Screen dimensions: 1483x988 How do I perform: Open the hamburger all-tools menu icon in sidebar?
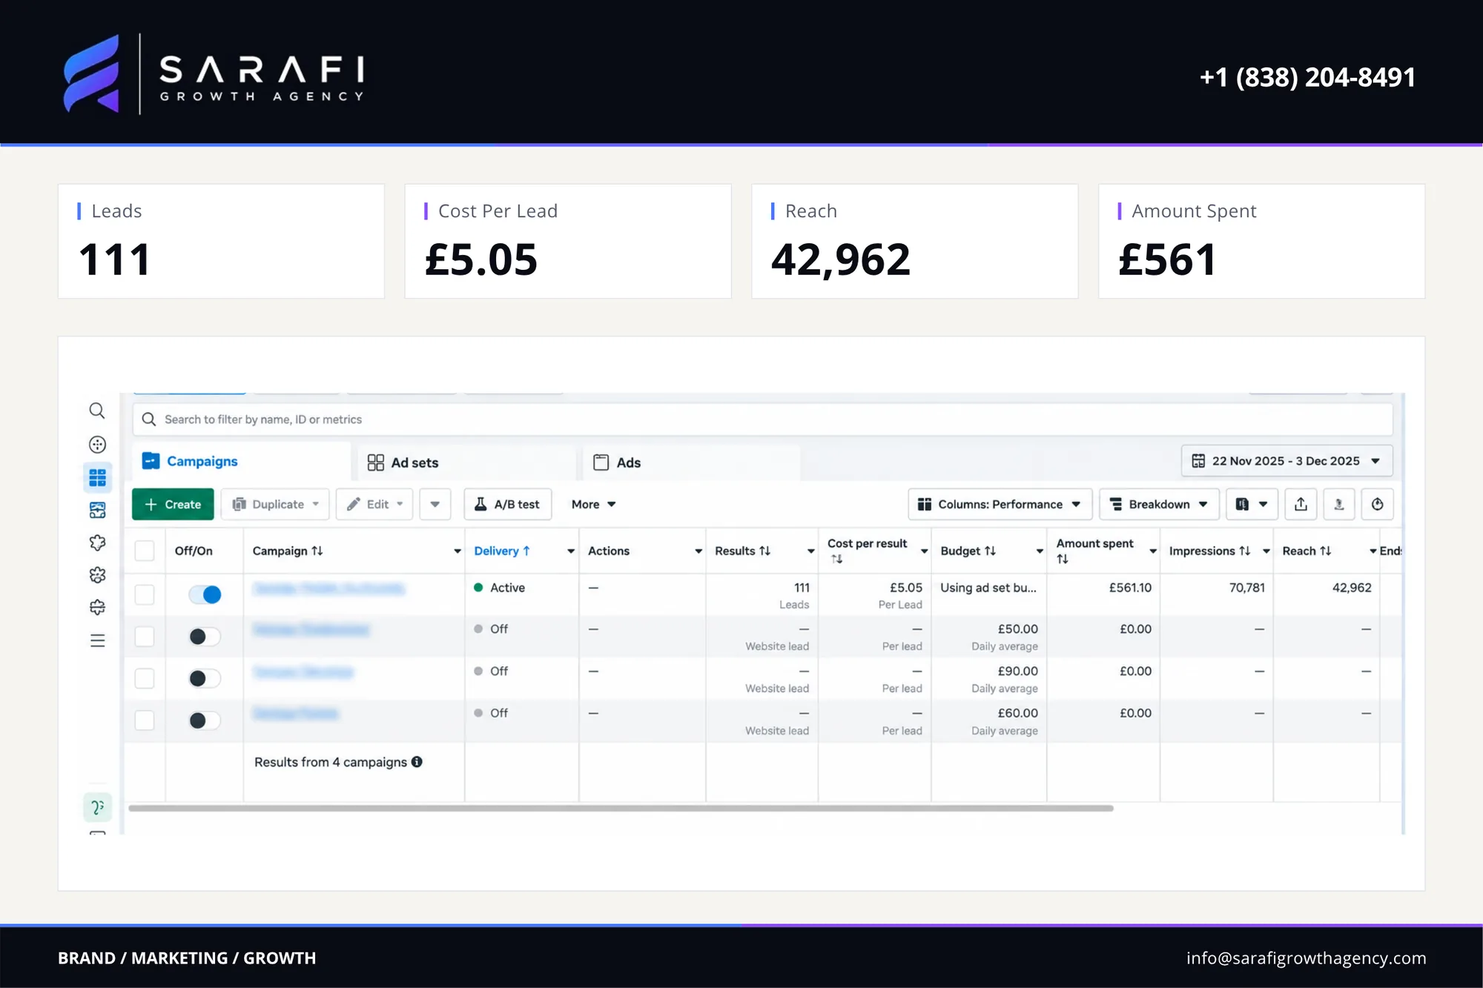[97, 640]
